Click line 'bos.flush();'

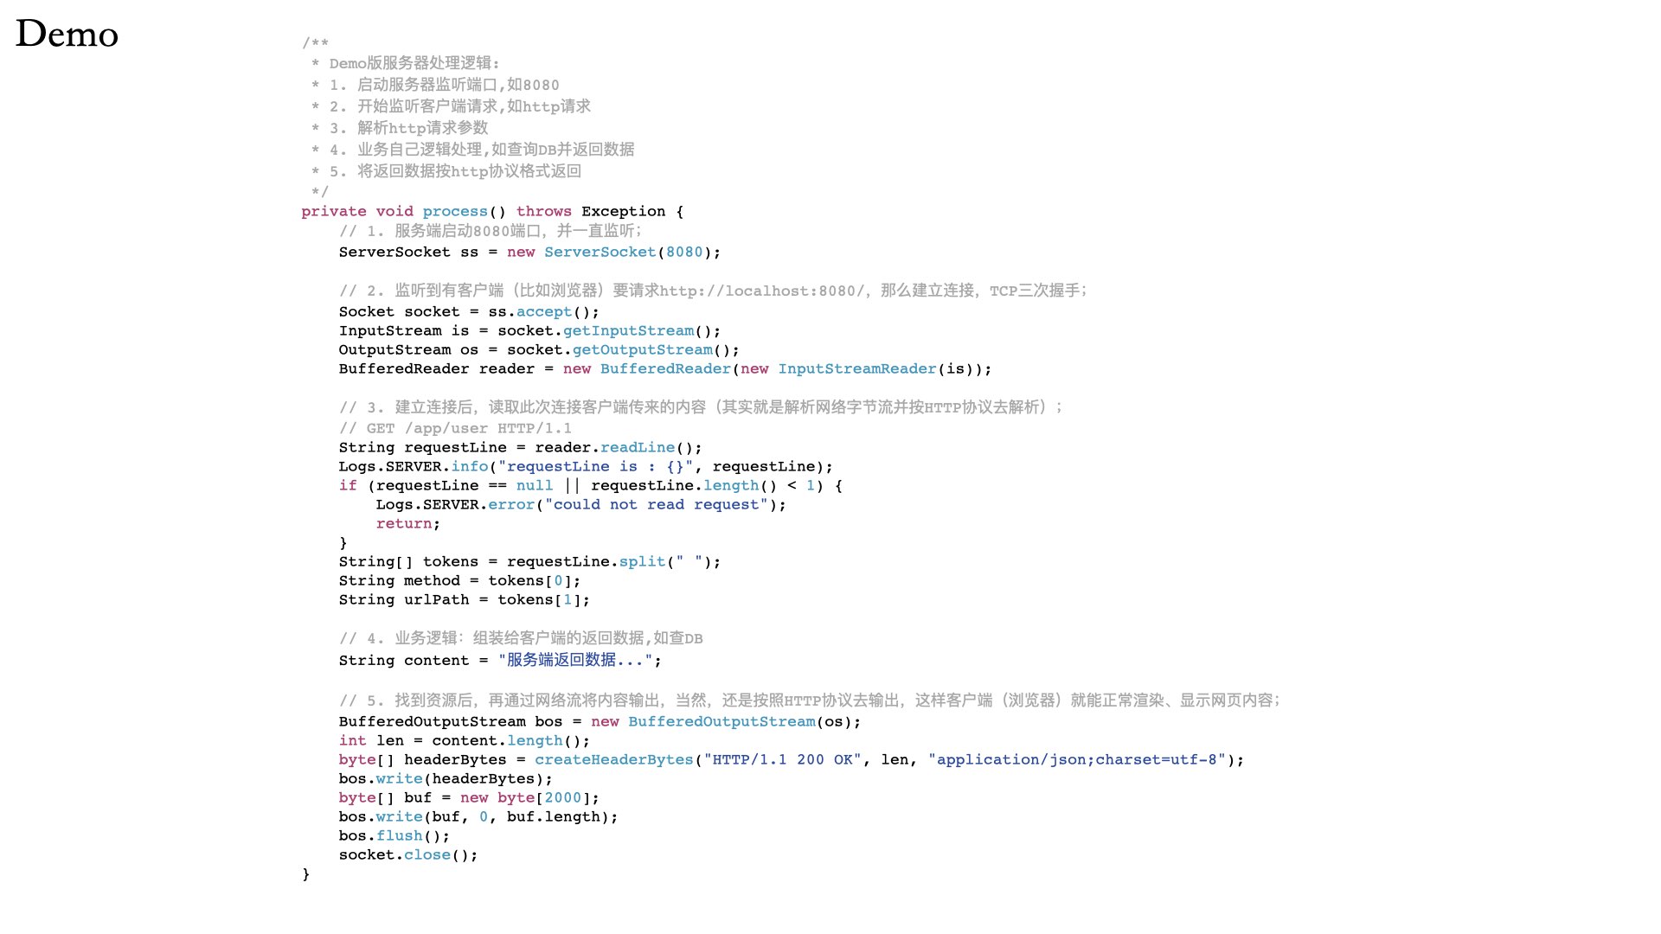pyautogui.click(x=394, y=835)
